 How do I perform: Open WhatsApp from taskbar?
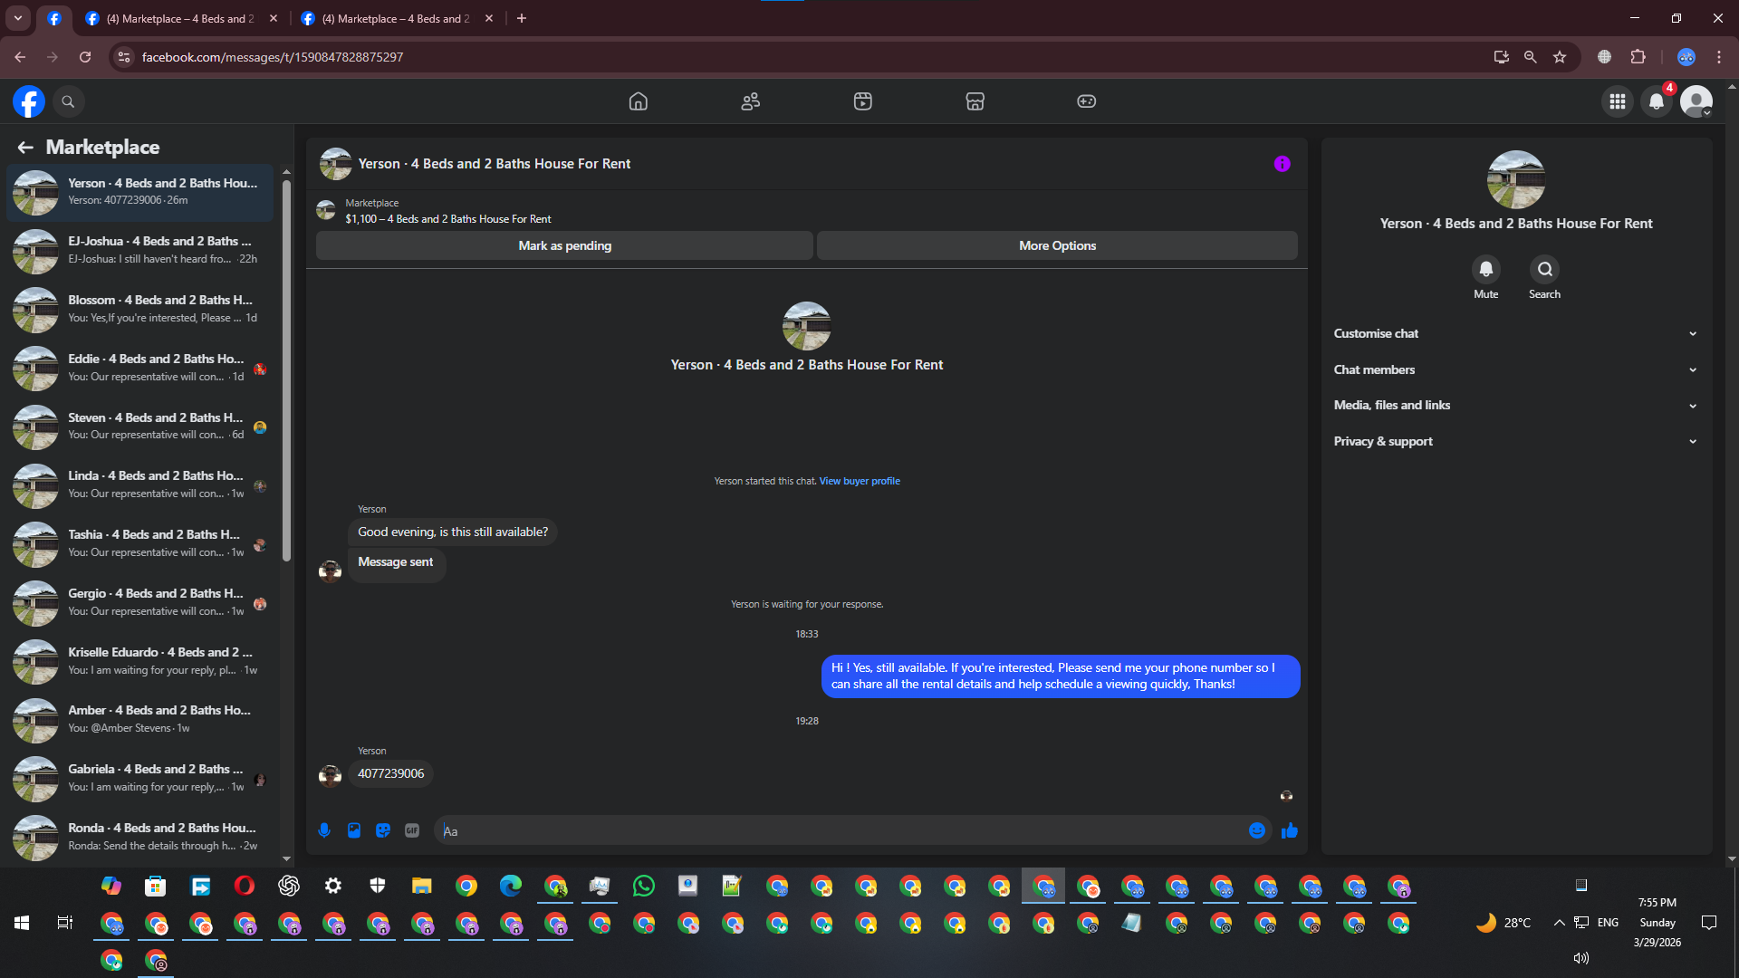pos(644,886)
